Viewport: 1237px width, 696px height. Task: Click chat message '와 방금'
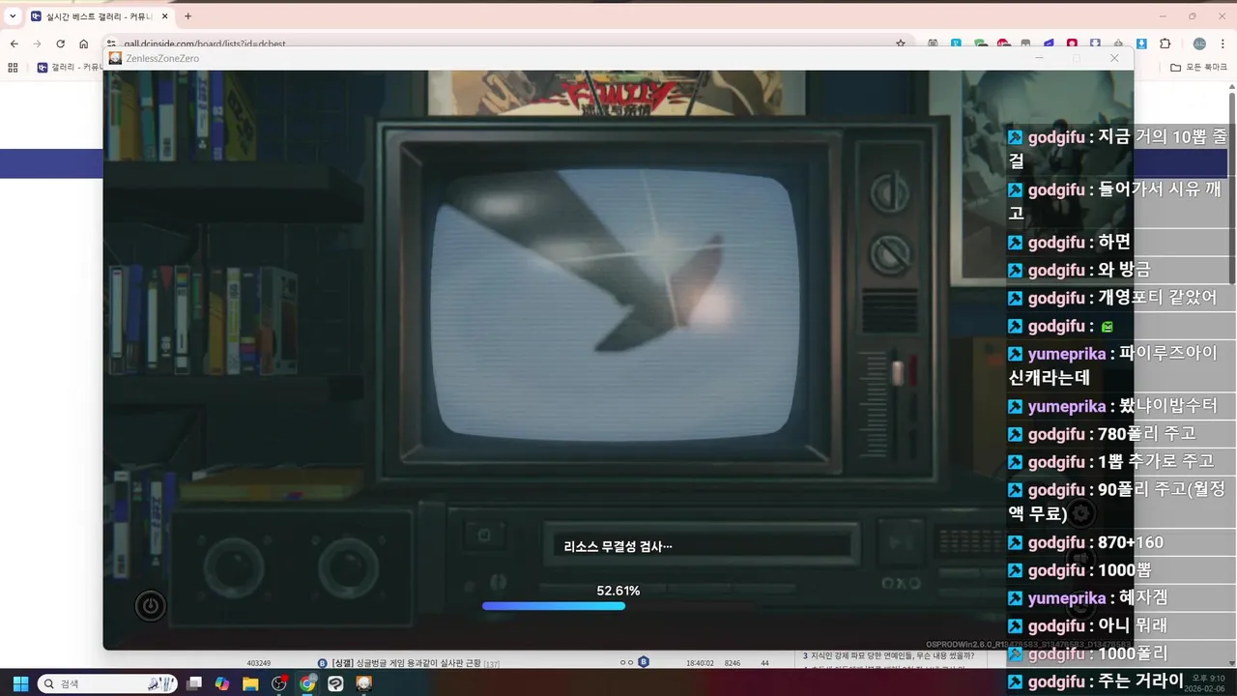coord(1124,270)
